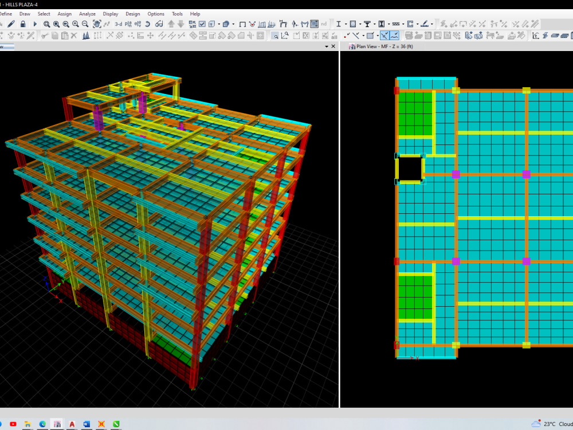Toggle perspective view with the glasses icon
Viewport: 573px width, 430px height.
(x=159, y=24)
